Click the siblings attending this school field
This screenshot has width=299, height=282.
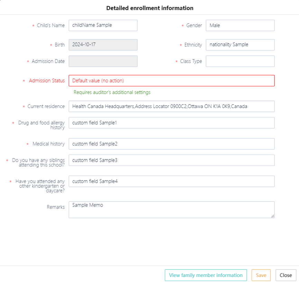171,160
